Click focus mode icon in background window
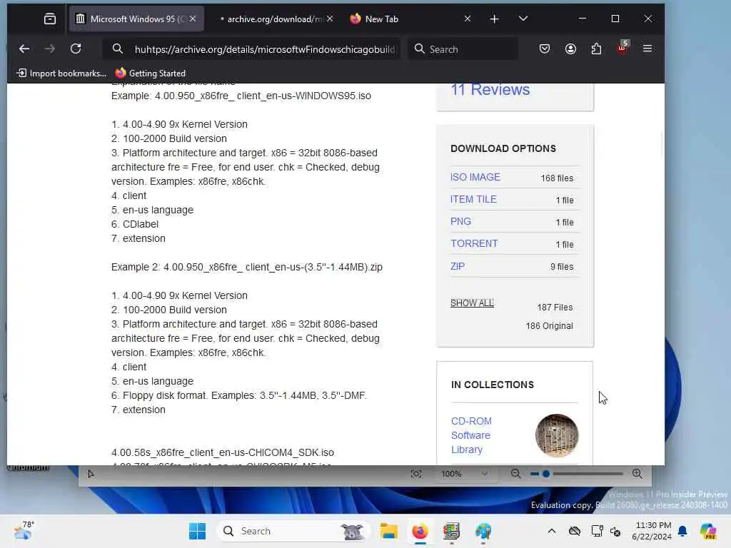 pyautogui.click(x=416, y=474)
